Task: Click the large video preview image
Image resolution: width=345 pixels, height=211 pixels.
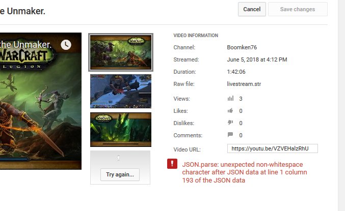Action: click(x=41, y=101)
